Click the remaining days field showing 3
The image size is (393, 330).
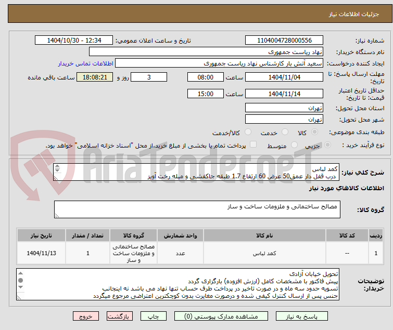149,77
